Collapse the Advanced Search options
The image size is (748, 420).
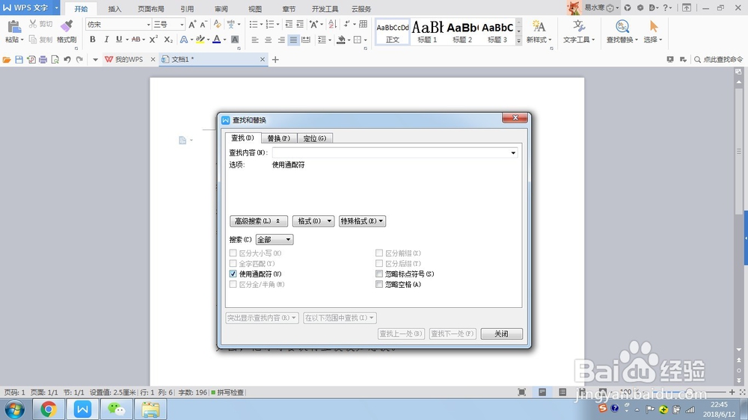(258, 221)
